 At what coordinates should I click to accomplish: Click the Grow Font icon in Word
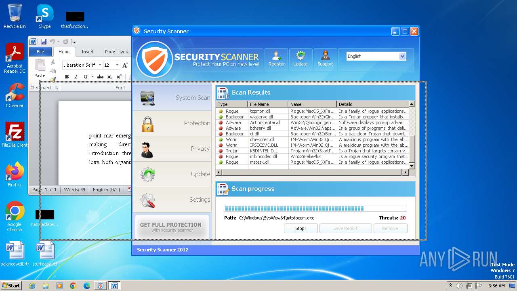(125, 65)
